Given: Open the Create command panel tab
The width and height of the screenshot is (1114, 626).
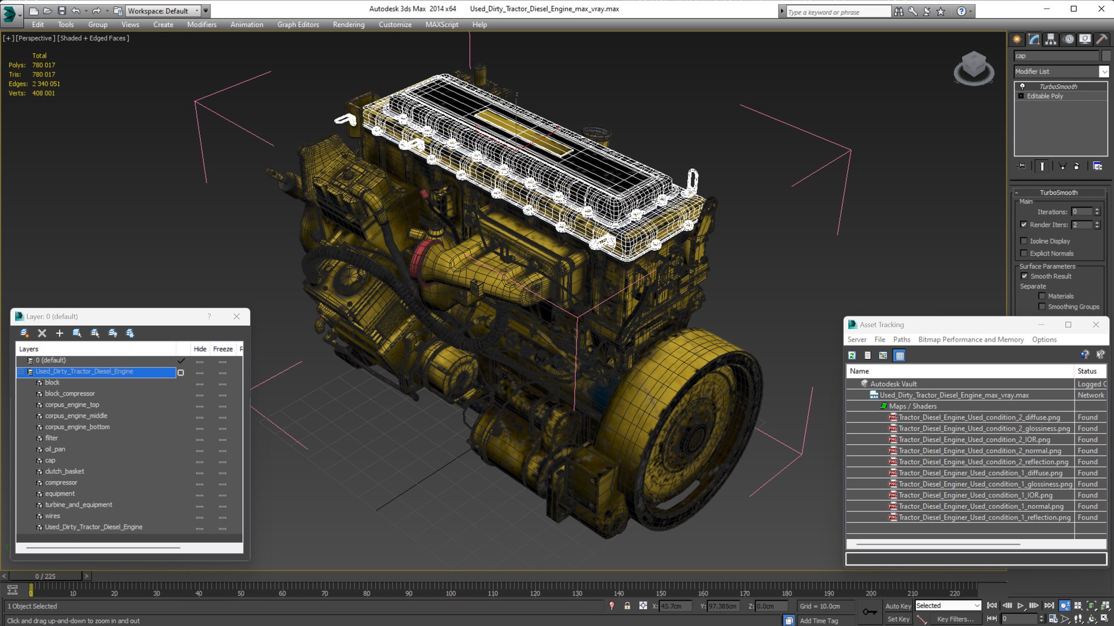Looking at the screenshot, I should (1017, 39).
